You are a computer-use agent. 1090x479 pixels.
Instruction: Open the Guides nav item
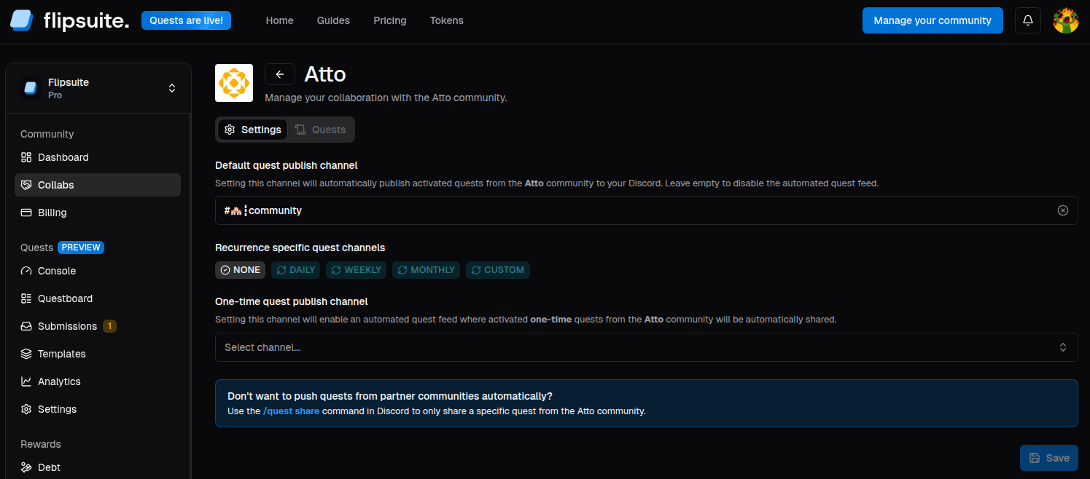333,20
